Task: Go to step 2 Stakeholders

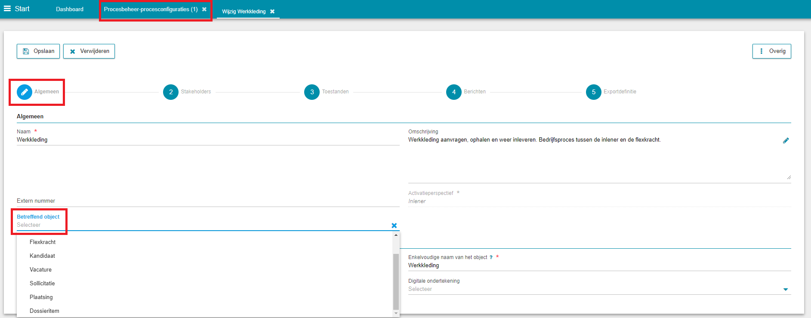Action: point(171,92)
